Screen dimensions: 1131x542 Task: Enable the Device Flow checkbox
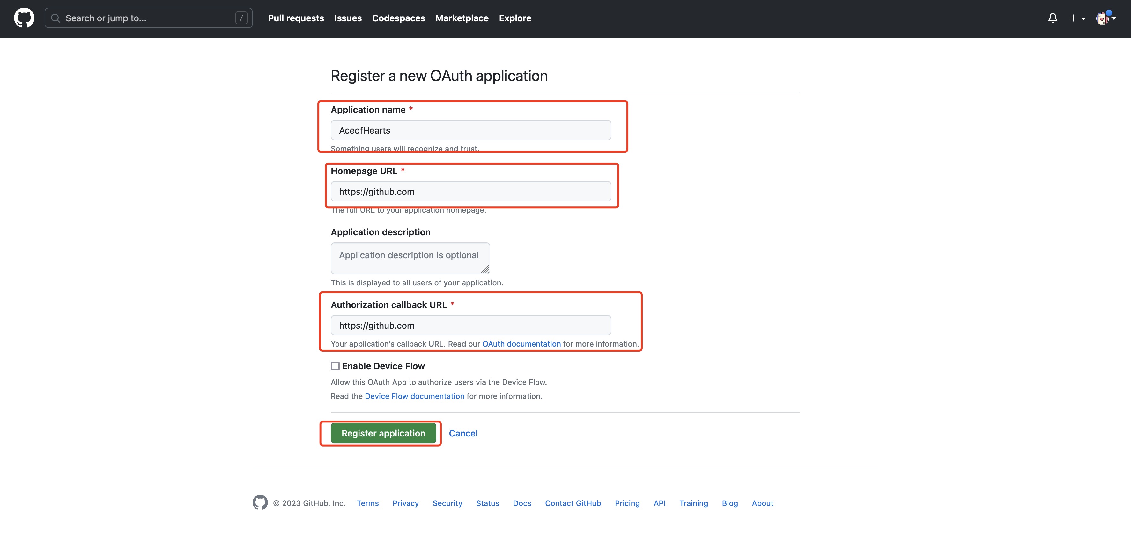click(x=335, y=366)
